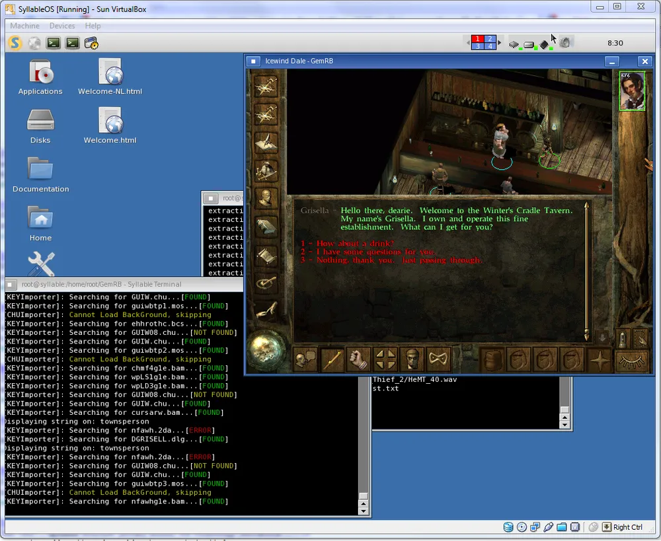Open the Priest scroll icon

(x=266, y=255)
